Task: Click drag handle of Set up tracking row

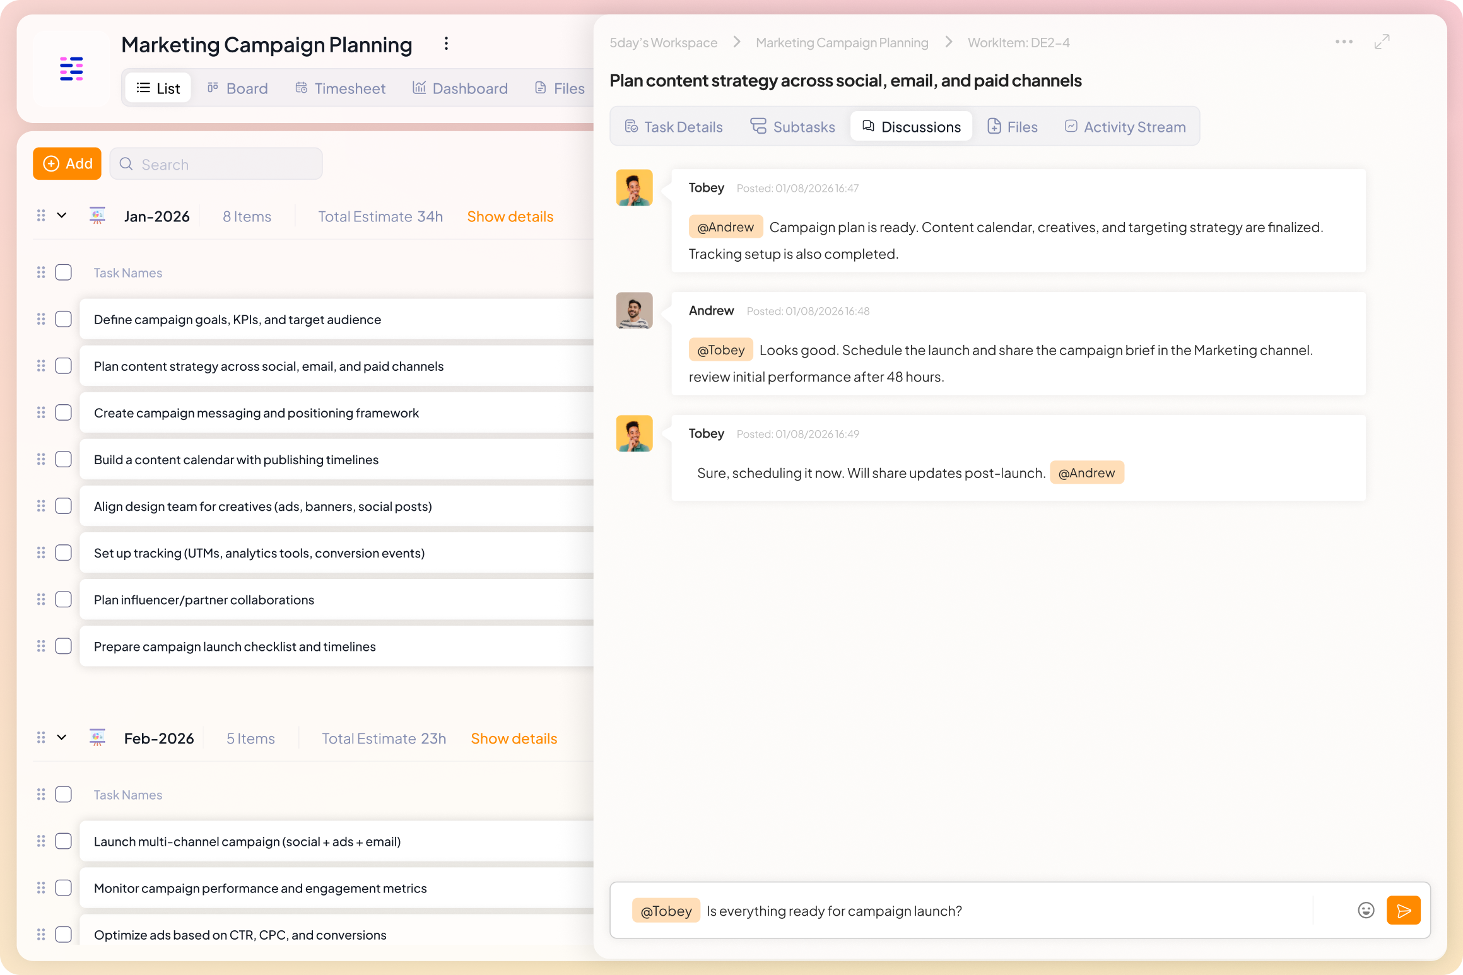Action: (x=41, y=552)
